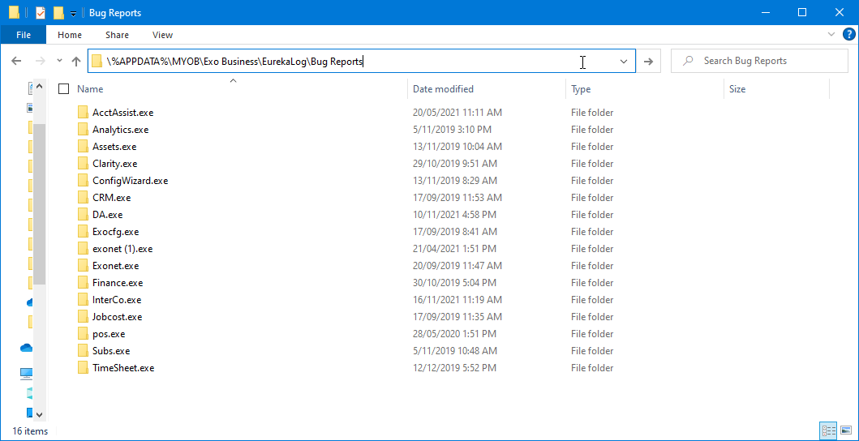Click the New Folder icon in the title bar
This screenshot has height=441, width=859.
[x=58, y=13]
